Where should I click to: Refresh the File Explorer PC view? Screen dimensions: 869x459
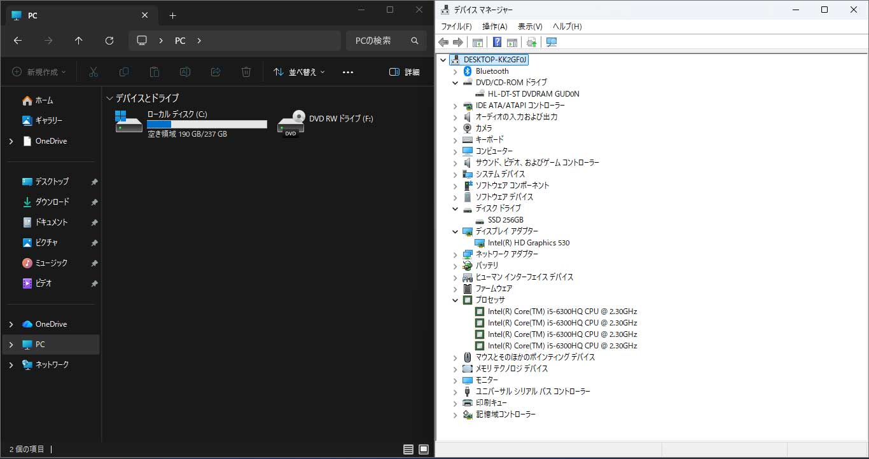[x=109, y=41]
